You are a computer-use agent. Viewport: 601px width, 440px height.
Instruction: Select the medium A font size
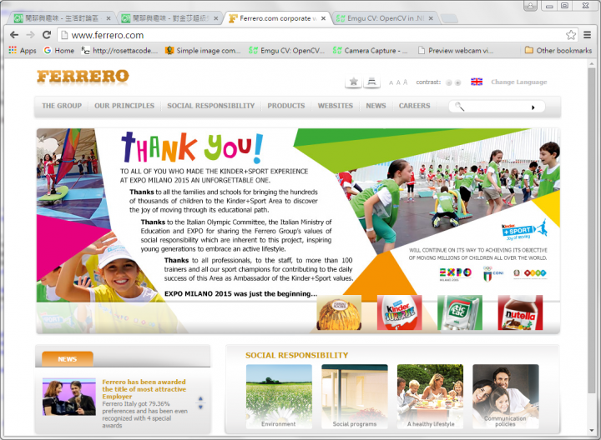pos(398,82)
